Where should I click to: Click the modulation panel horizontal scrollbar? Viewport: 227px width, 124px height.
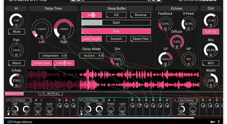point(99,118)
